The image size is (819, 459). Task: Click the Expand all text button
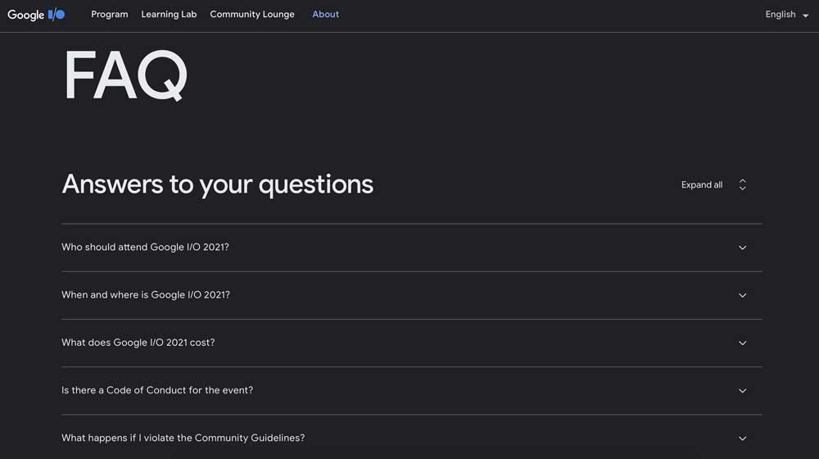point(702,184)
